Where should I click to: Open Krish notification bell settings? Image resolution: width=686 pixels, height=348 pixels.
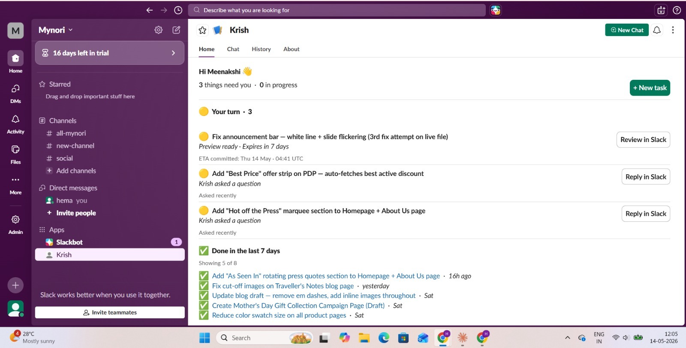(657, 30)
